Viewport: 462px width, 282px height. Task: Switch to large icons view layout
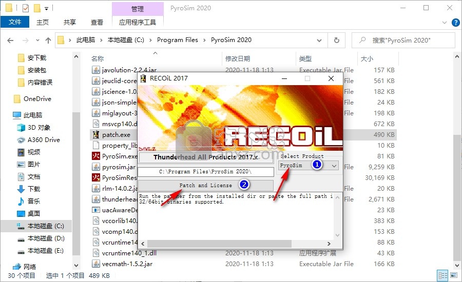[454, 275]
